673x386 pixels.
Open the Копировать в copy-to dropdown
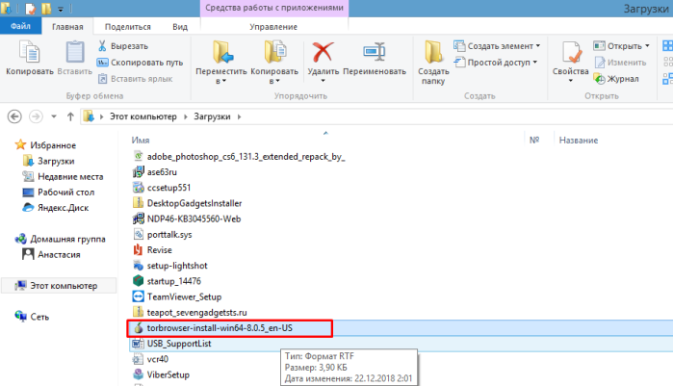click(x=274, y=63)
